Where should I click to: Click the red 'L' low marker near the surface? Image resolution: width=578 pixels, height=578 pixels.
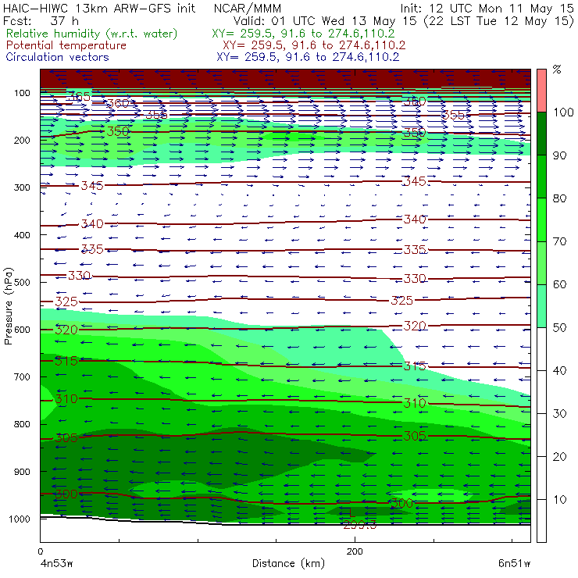[x=352, y=512]
